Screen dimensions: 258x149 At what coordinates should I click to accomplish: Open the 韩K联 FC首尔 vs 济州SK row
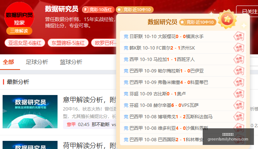[x=183, y=48]
